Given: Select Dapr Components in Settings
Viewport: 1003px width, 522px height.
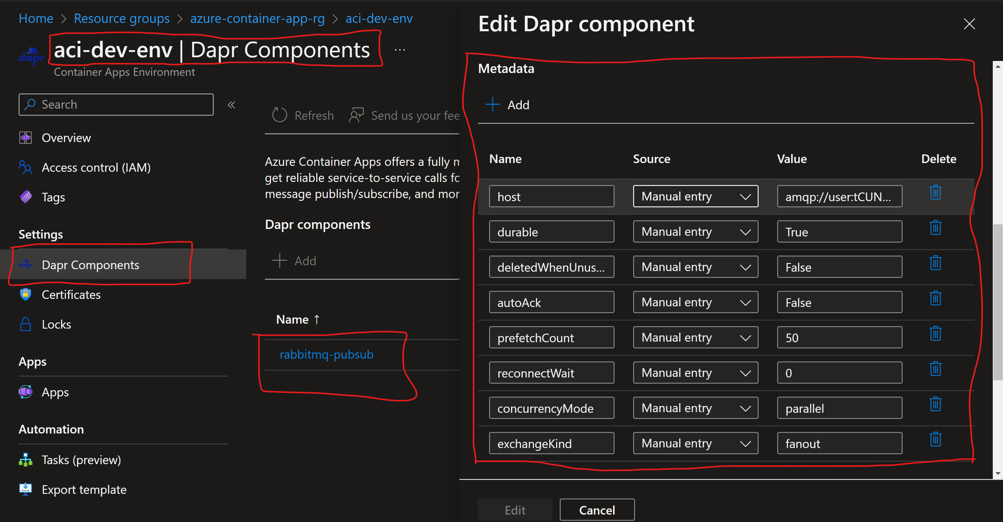Looking at the screenshot, I should coord(90,265).
